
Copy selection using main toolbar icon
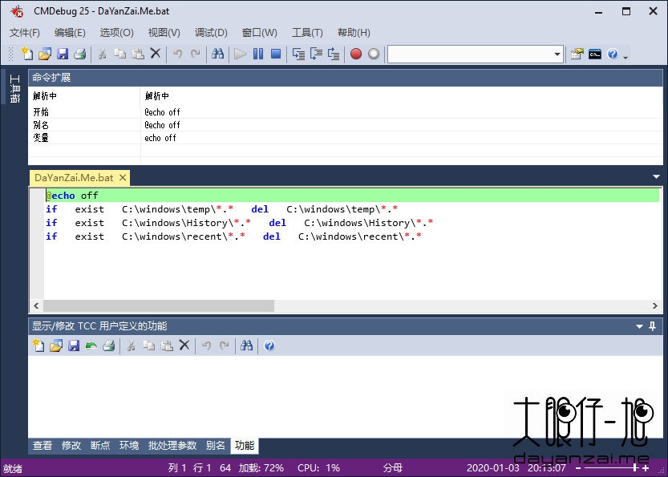tap(120, 54)
